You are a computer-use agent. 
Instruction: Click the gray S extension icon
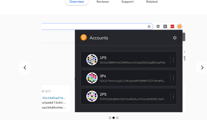click(165, 27)
